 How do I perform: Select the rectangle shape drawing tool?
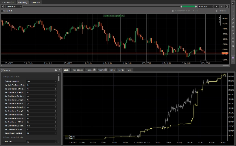(233, 42)
